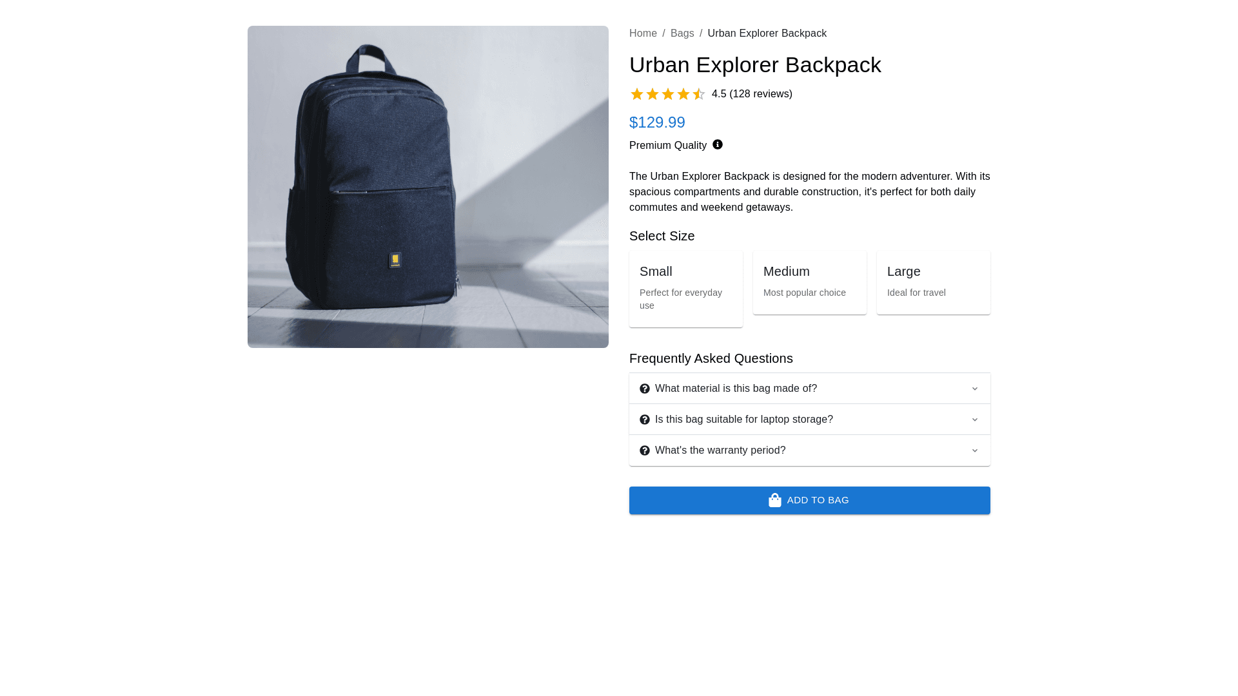This screenshot has width=1238, height=696.
Task: Open the Bags breadcrumb link
Action: pyautogui.click(x=682, y=34)
